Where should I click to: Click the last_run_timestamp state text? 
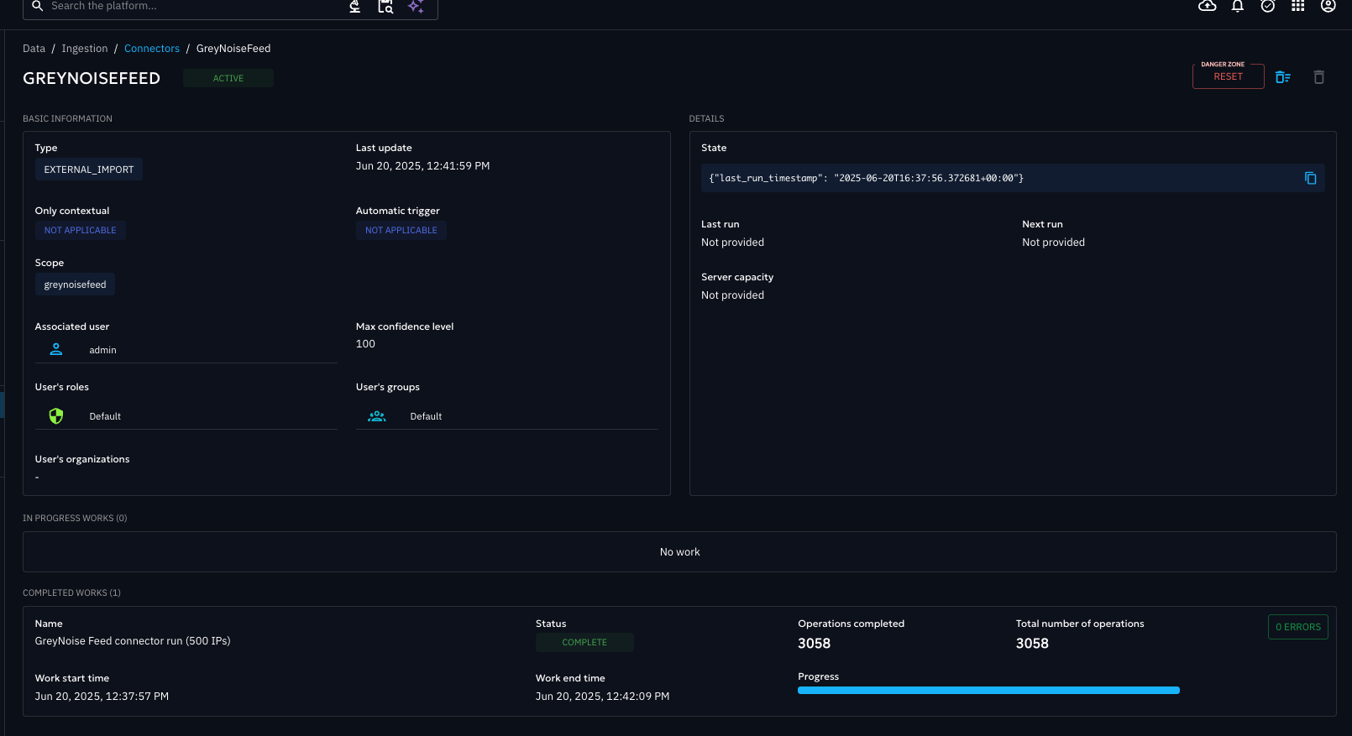(867, 178)
